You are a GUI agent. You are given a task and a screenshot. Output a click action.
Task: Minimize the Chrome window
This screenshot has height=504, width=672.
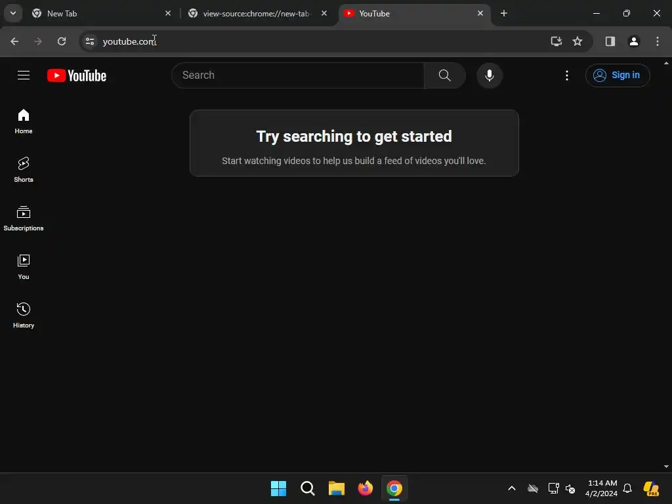[596, 13]
